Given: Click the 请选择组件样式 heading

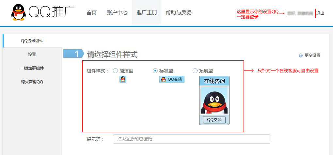Looking at the screenshot, I should [112, 54].
